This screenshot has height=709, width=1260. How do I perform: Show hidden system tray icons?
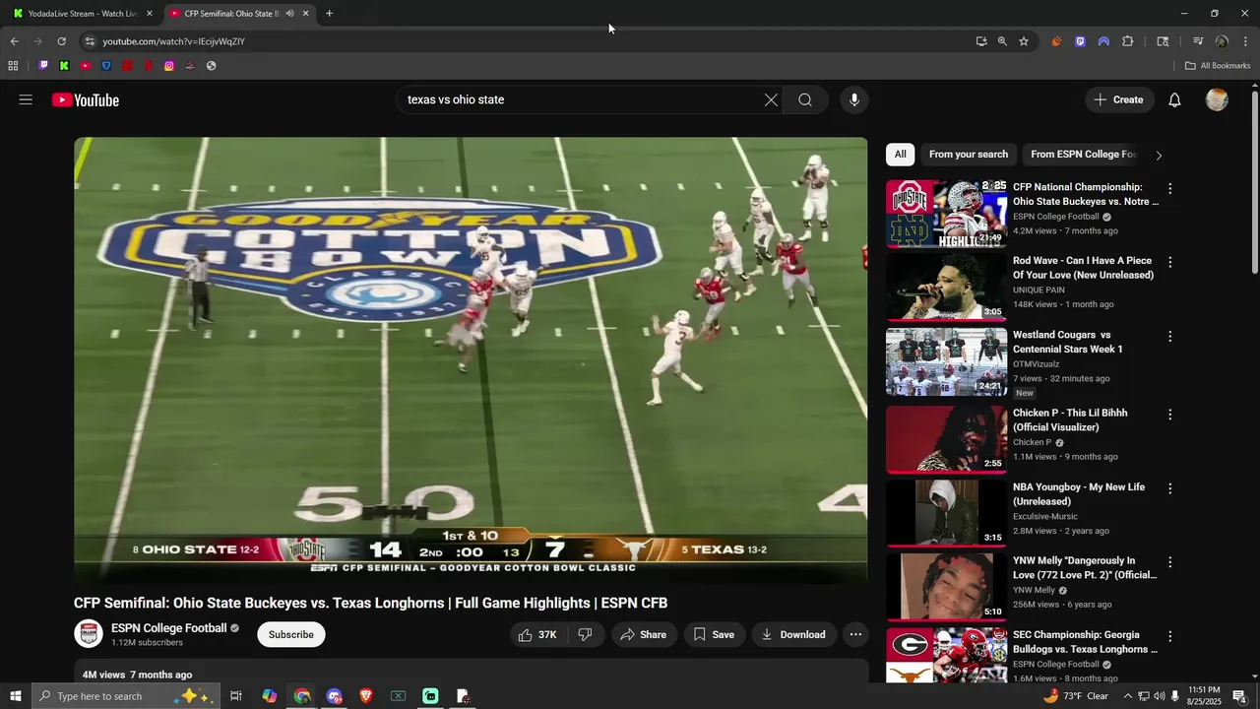[1128, 696]
